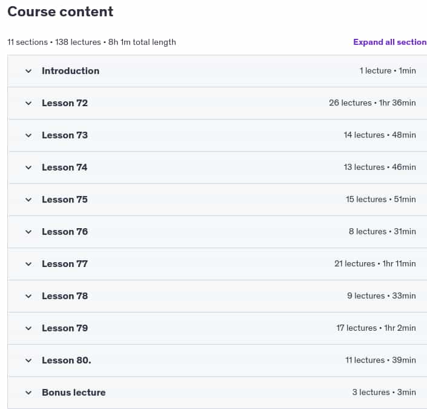Open the Introduction section title
This screenshot has height=409, width=427.
coord(70,71)
